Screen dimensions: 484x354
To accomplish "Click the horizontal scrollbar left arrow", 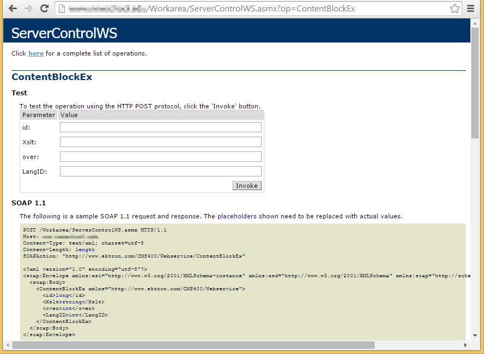I will click(x=8, y=345).
